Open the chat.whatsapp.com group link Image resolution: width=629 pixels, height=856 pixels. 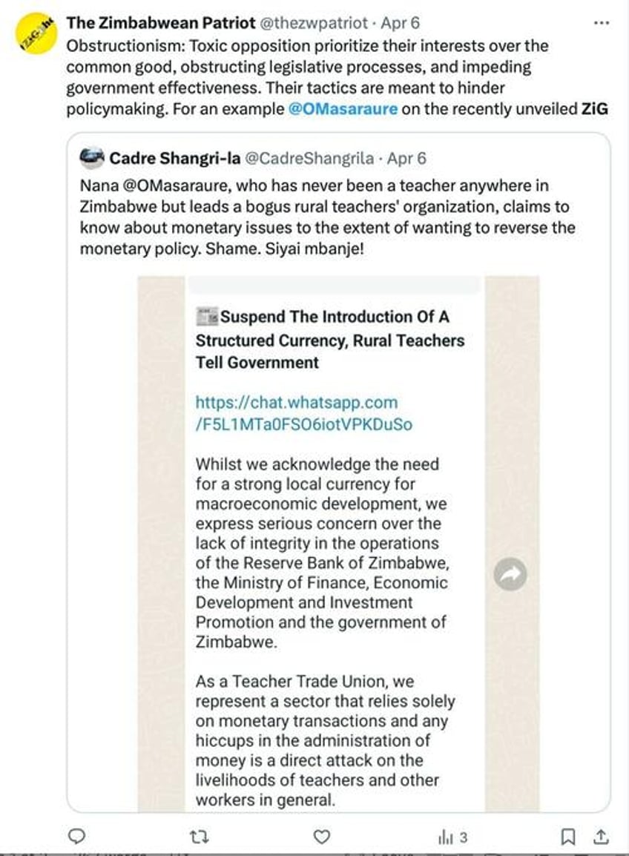pyautogui.click(x=303, y=413)
